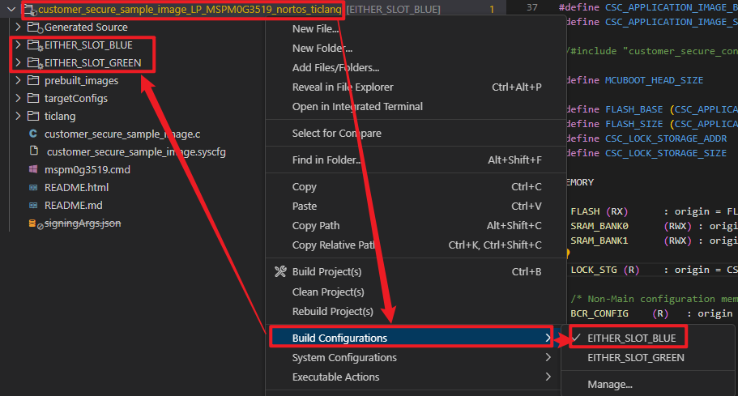This screenshot has width=738, height=396.
Task: Click New File... in the context menu
Action: click(x=315, y=29)
